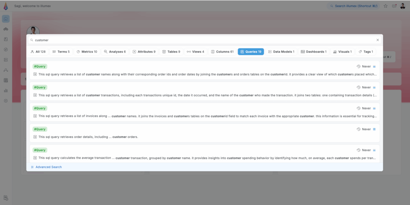Image resolution: width=410 pixels, height=205 pixels.
Task: Select the All 128 filter tab
Action: coord(38,52)
